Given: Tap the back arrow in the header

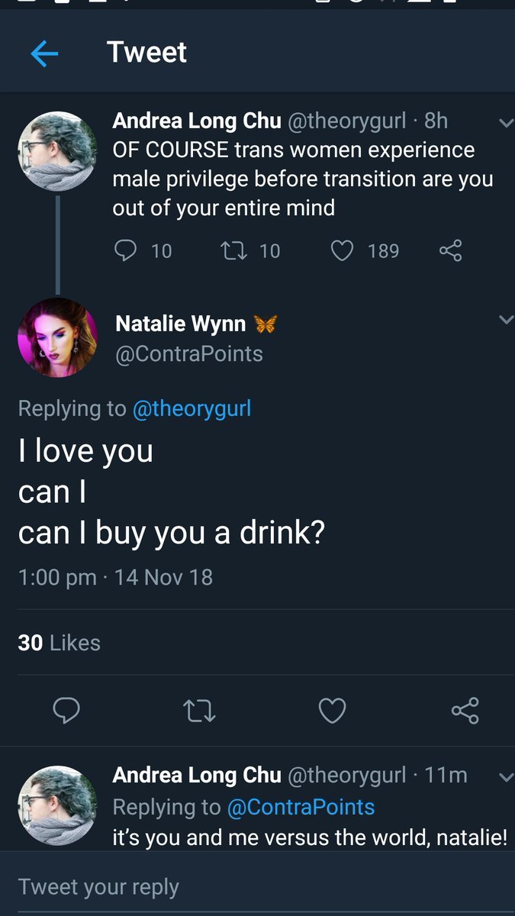Looking at the screenshot, I should (44, 53).
